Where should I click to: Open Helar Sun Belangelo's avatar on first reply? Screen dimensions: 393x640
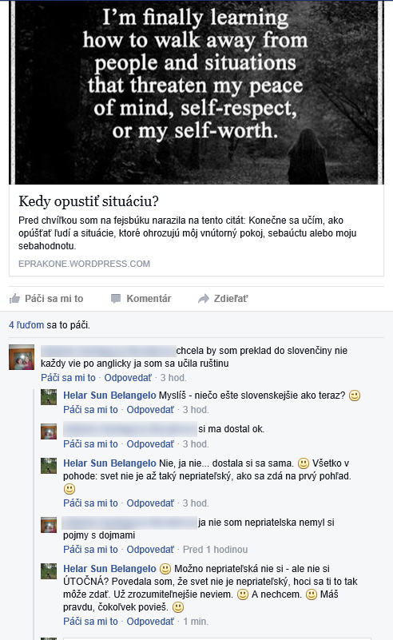pyautogui.click(x=49, y=397)
